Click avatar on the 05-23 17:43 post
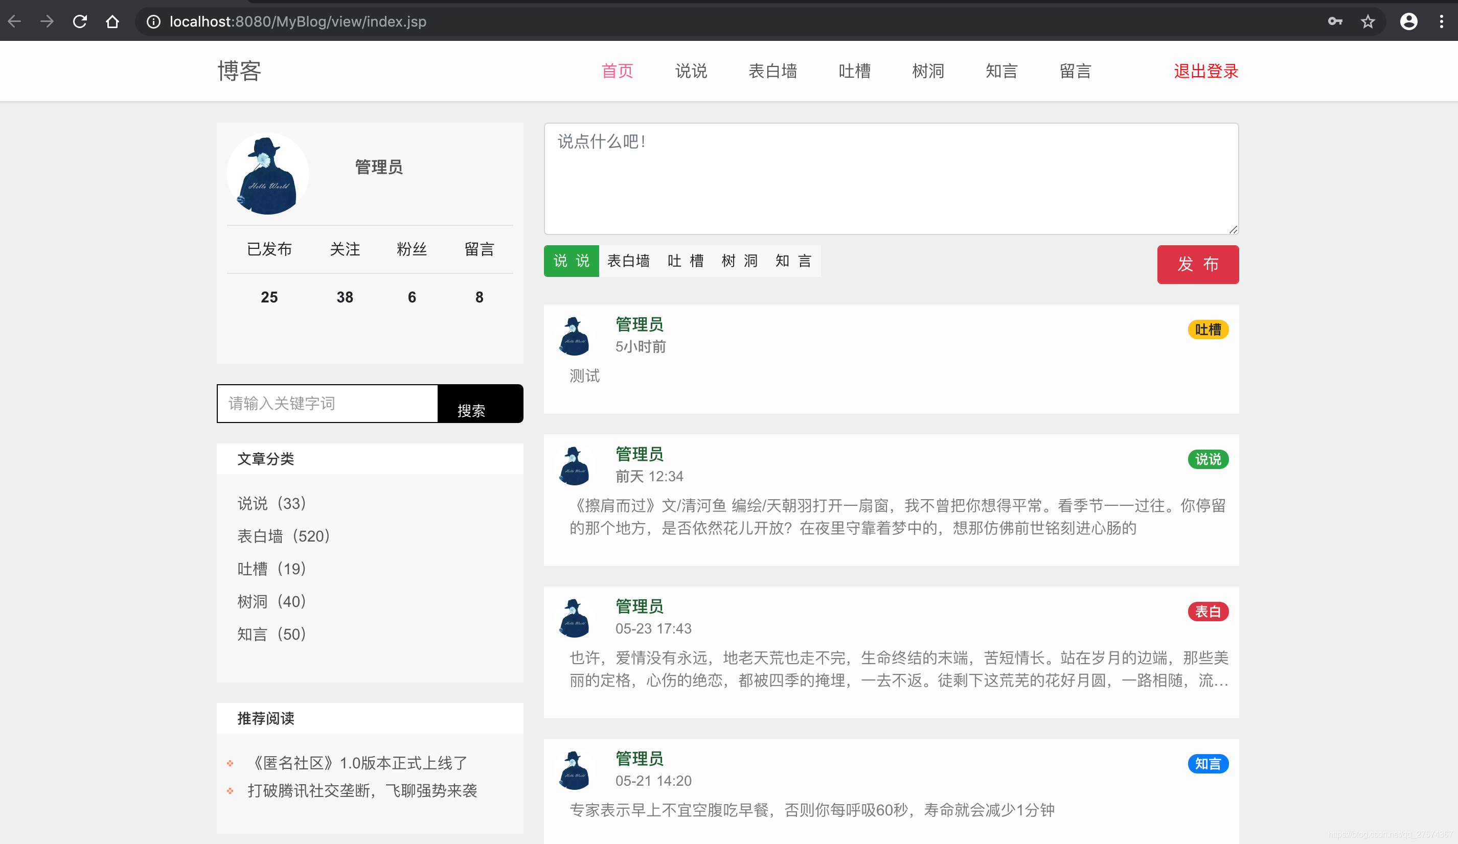Image resolution: width=1458 pixels, height=844 pixels. [x=574, y=617]
